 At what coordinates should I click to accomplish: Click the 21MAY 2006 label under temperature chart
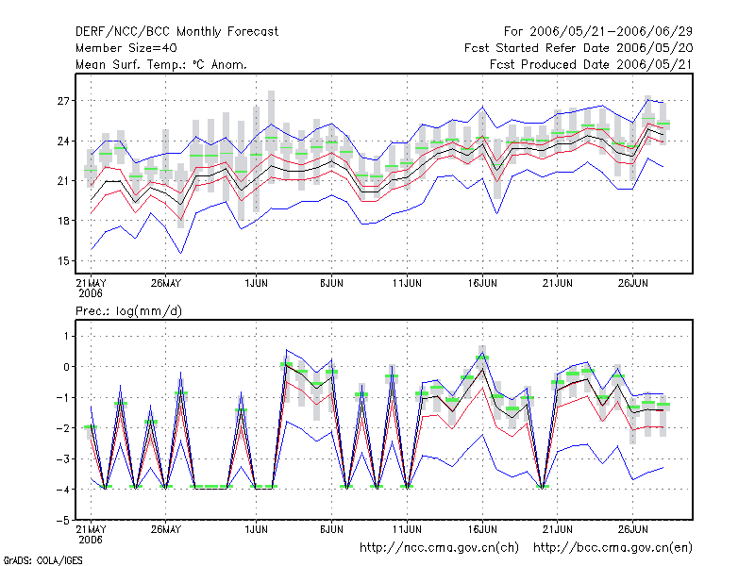click(x=91, y=288)
